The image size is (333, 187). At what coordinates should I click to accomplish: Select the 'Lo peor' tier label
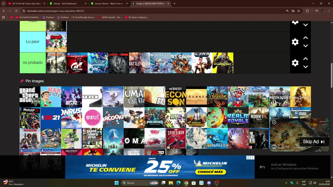(x=33, y=42)
